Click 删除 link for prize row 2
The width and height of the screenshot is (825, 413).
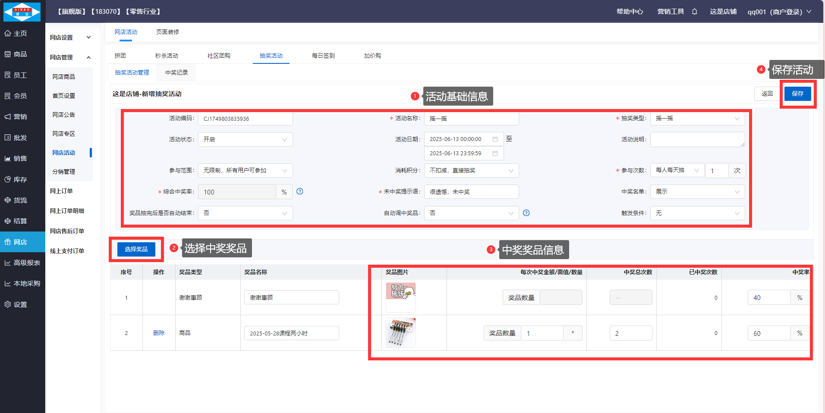159,333
